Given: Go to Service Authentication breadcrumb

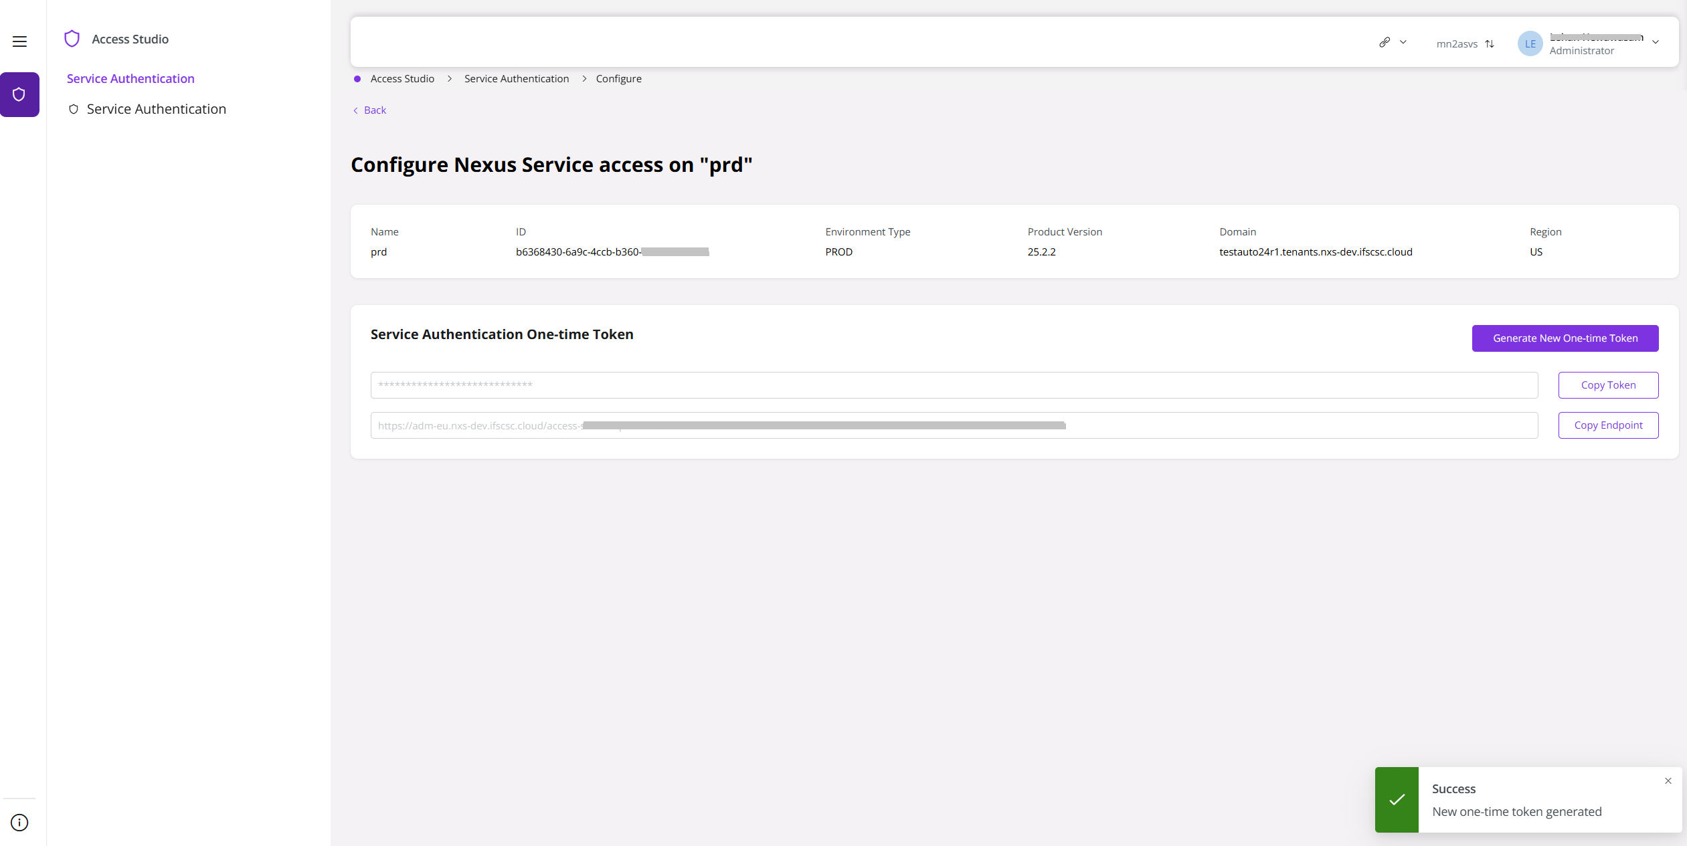Looking at the screenshot, I should (x=517, y=79).
